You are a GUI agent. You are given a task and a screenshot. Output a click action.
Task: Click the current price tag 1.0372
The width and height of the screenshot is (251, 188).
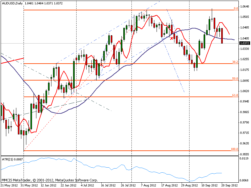click(245, 43)
